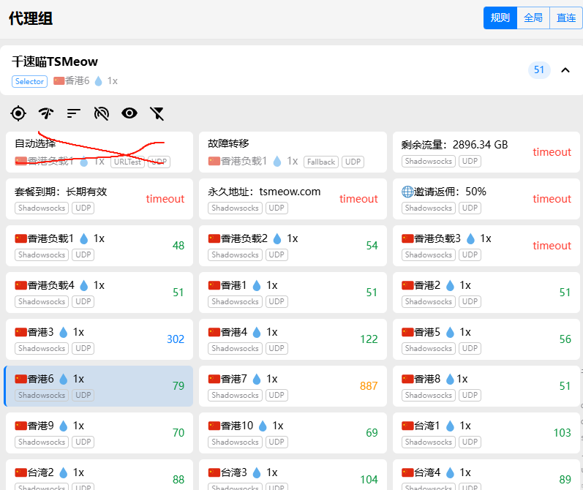The image size is (583, 490).
Task: Switch to 全局 mode
Action: [x=533, y=18]
